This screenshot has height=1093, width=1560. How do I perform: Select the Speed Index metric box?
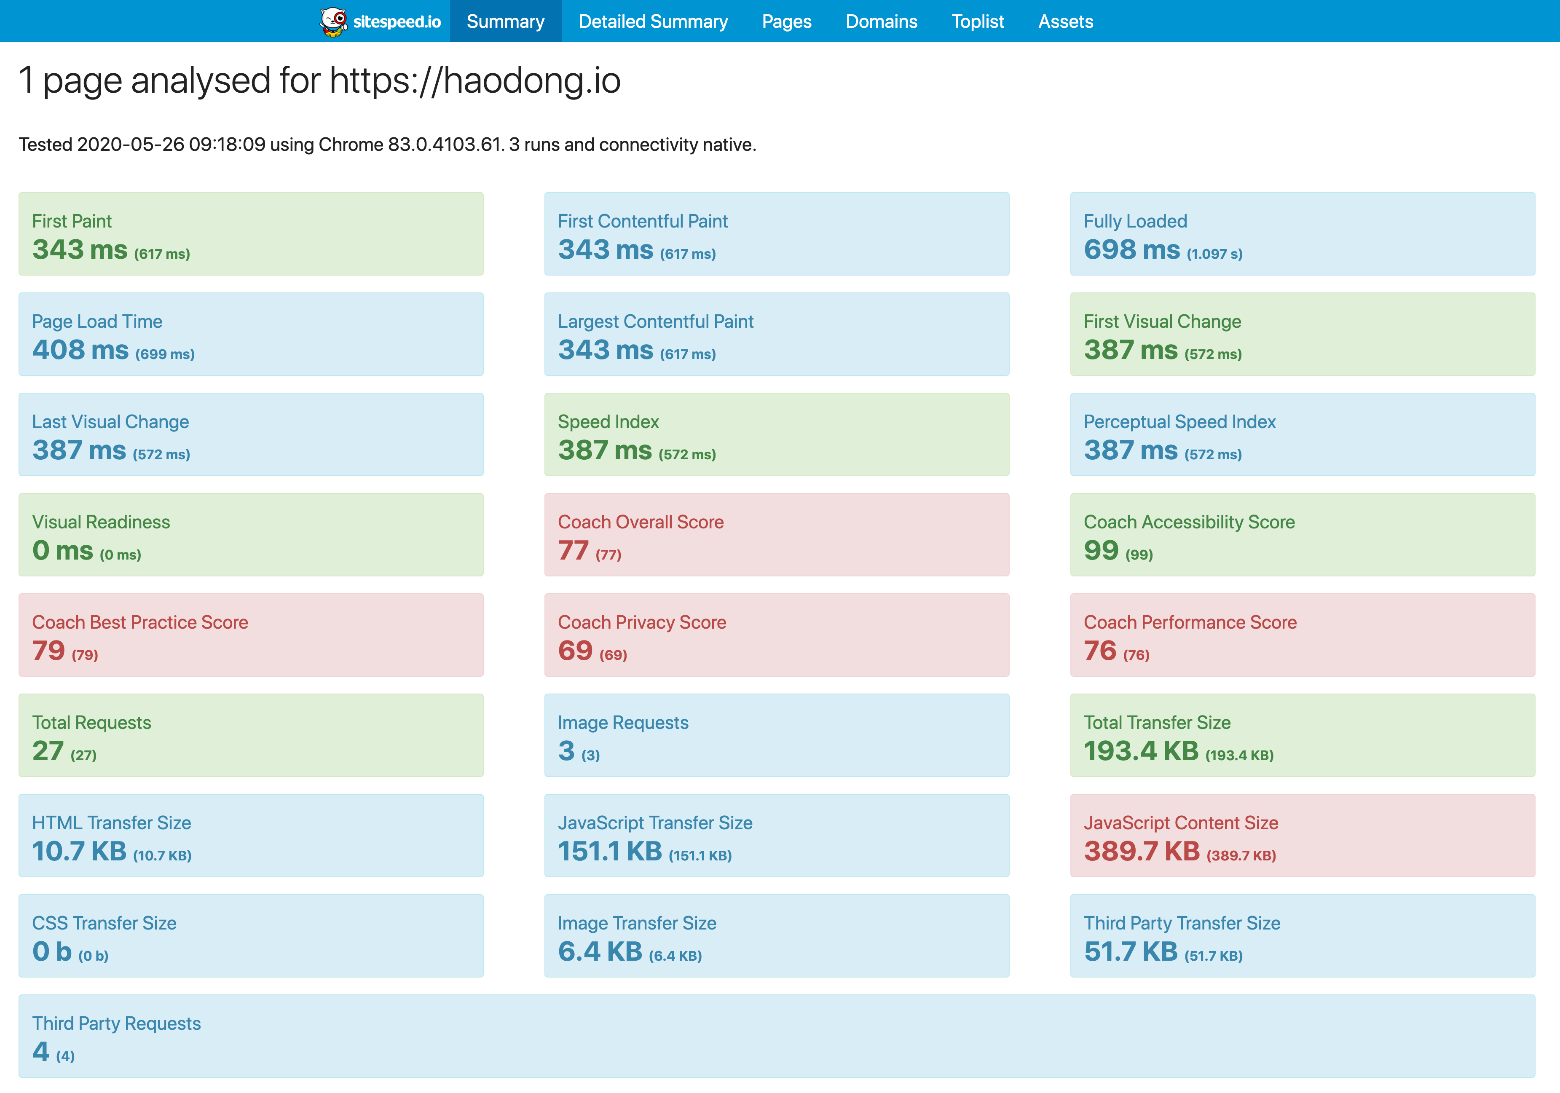click(x=776, y=435)
